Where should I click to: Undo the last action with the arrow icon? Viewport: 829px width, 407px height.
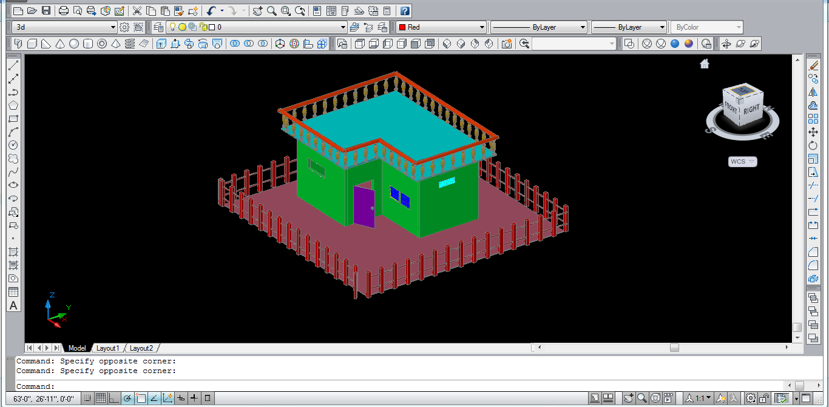coord(211,11)
